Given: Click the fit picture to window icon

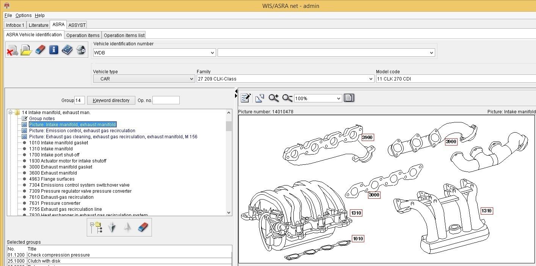Looking at the screenshot, I should click(260, 98).
